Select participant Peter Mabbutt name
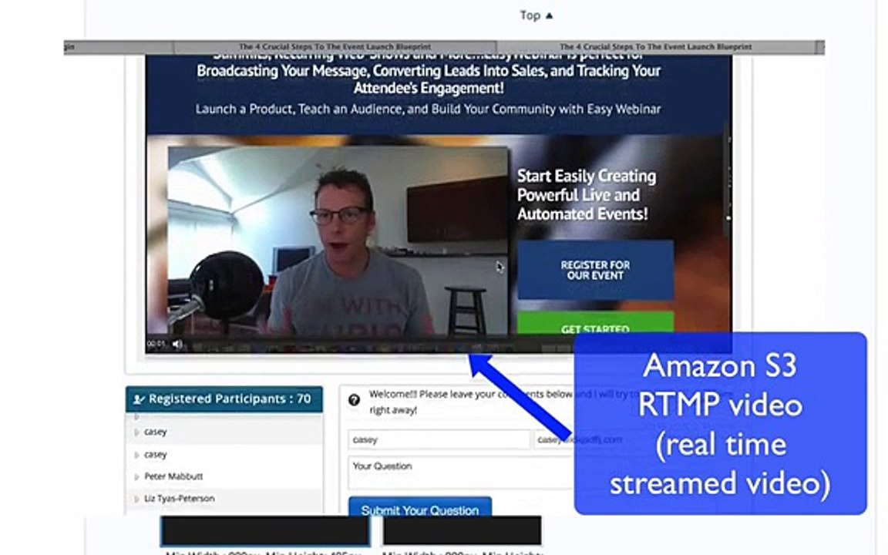 (173, 476)
